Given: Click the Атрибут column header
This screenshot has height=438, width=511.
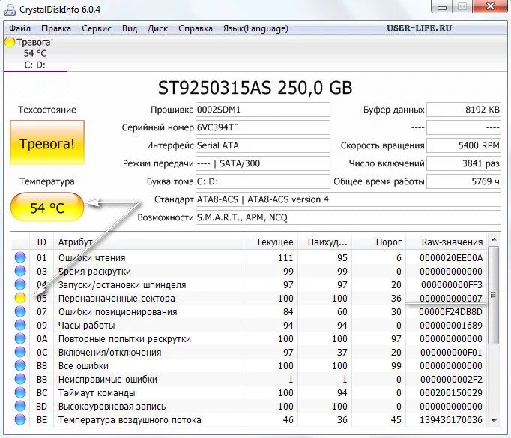Looking at the screenshot, I should [x=148, y=241].
